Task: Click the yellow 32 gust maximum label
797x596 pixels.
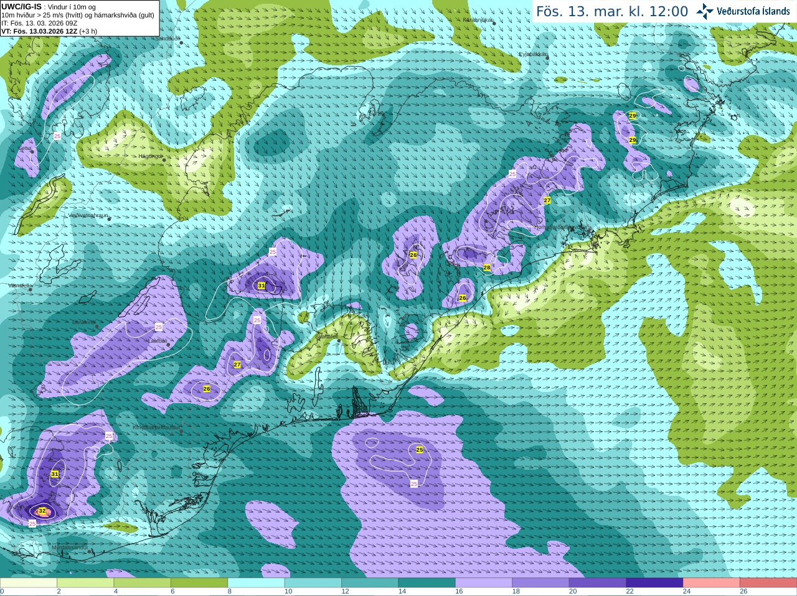Action: pos(42,511)
